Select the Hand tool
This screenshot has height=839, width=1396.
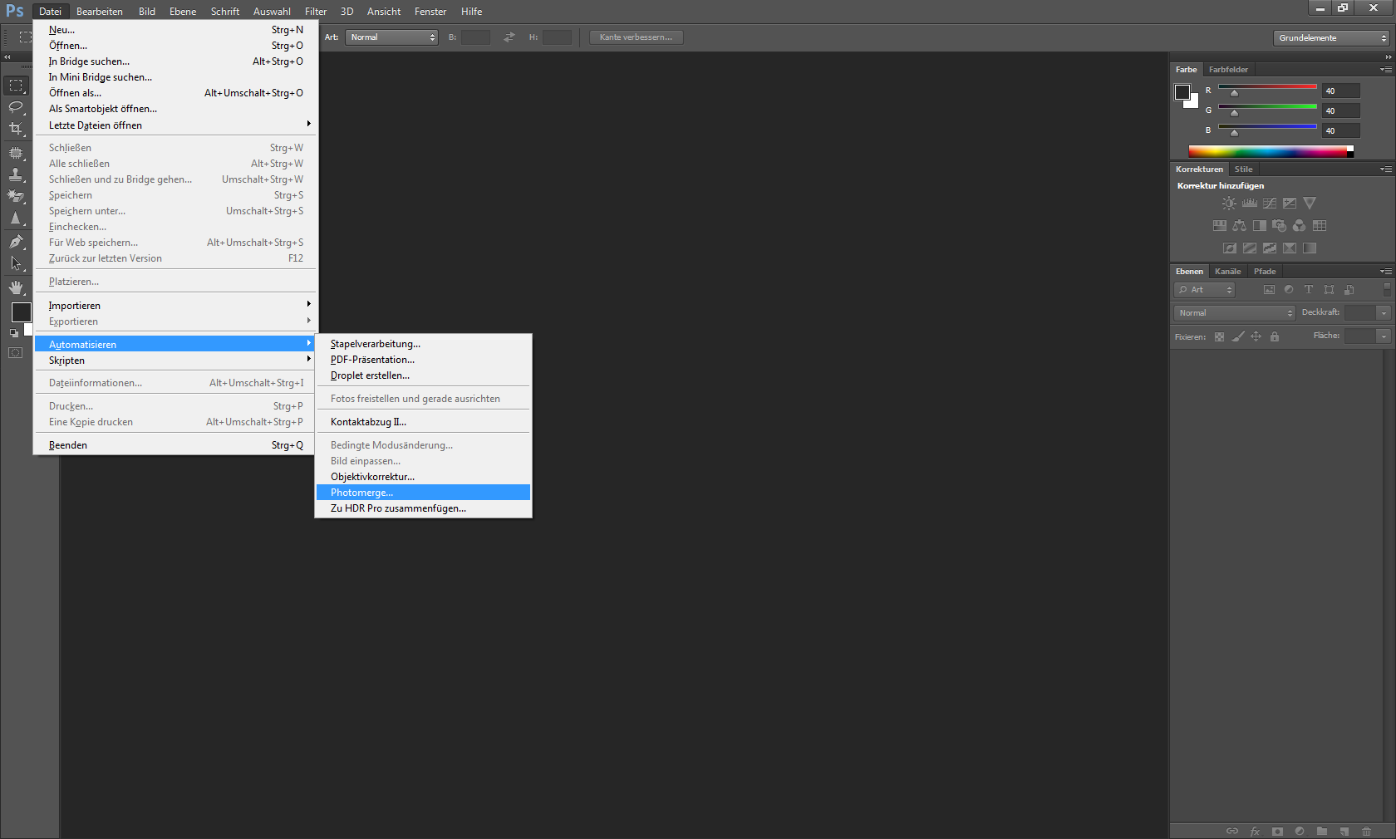(x=16, y=287)
